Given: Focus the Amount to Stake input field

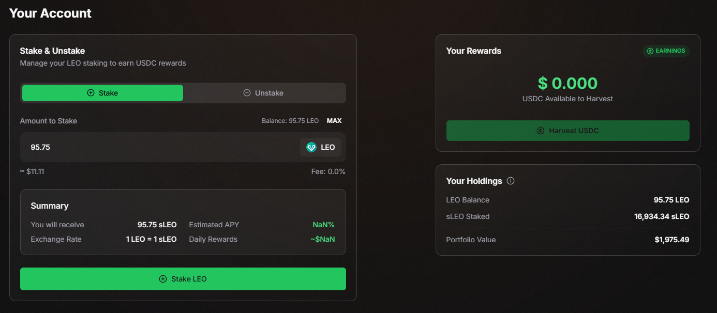Looking at the screenshot, I should [155, 147].
